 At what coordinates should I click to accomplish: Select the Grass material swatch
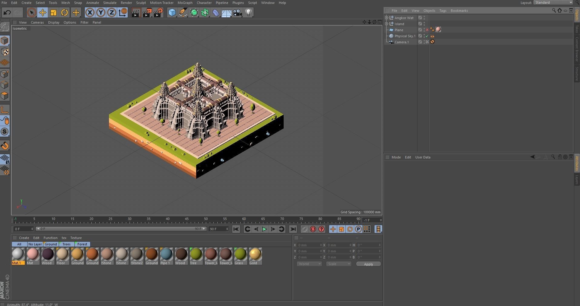(x=240, y=256)
